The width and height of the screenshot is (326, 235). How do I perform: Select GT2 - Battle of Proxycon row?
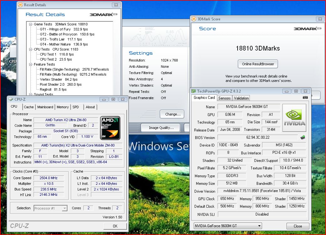pos(67,34)
